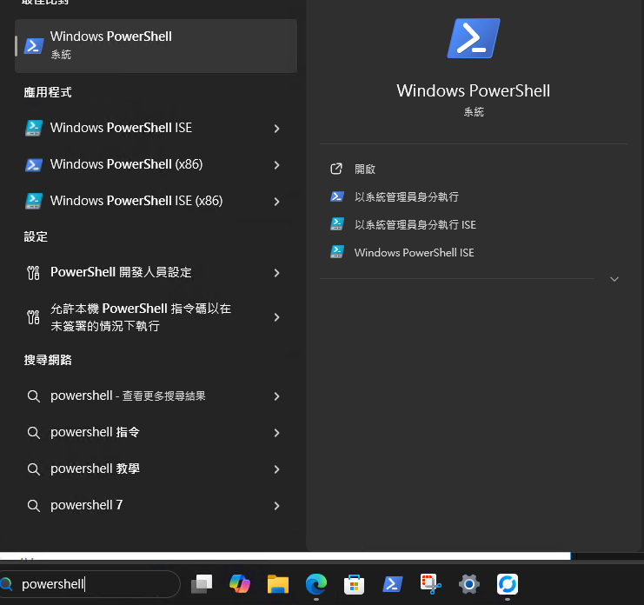Click large PowerShell logo in preview pane

coord(474,38)
